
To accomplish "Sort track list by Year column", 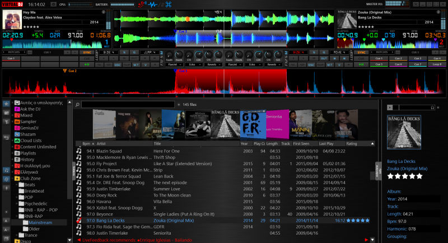I will [246, 144].
